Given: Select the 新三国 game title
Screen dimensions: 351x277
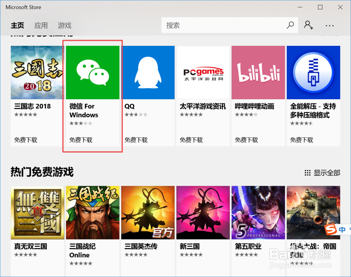Looking at the screenshot, I should tap(190, 246).
